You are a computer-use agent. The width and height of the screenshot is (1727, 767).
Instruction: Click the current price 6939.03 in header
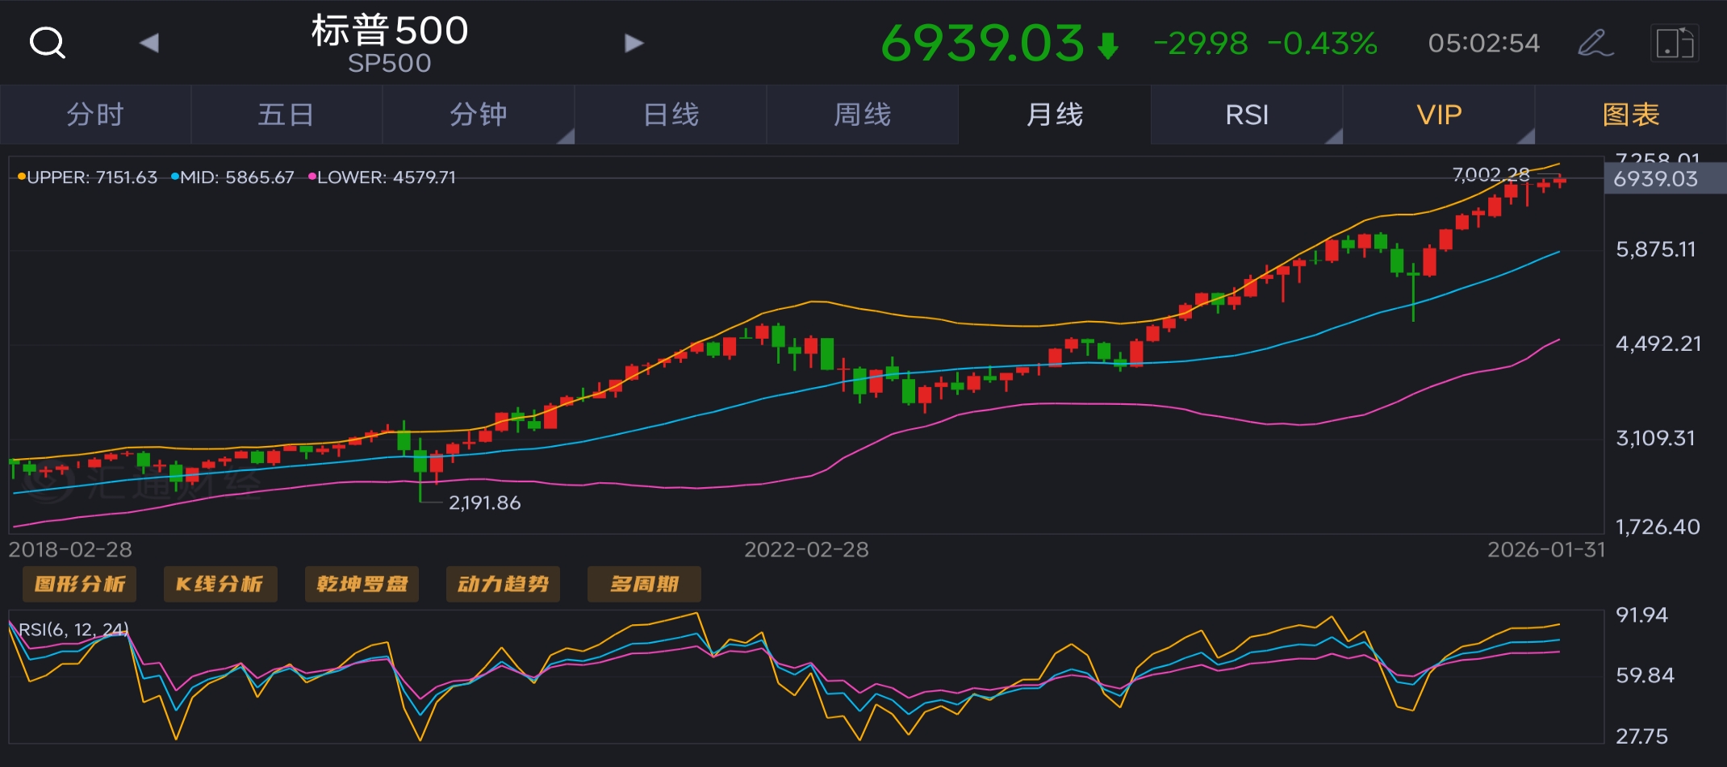(982, 43)
